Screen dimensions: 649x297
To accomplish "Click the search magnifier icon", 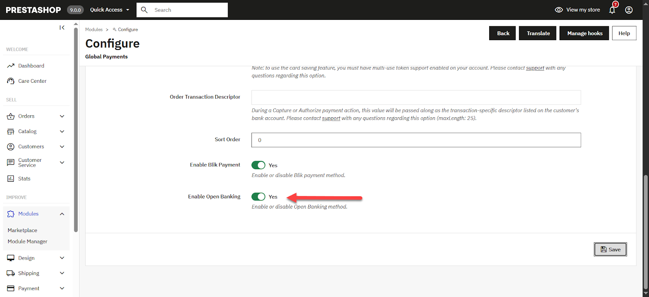I will [x=144, y=10].
